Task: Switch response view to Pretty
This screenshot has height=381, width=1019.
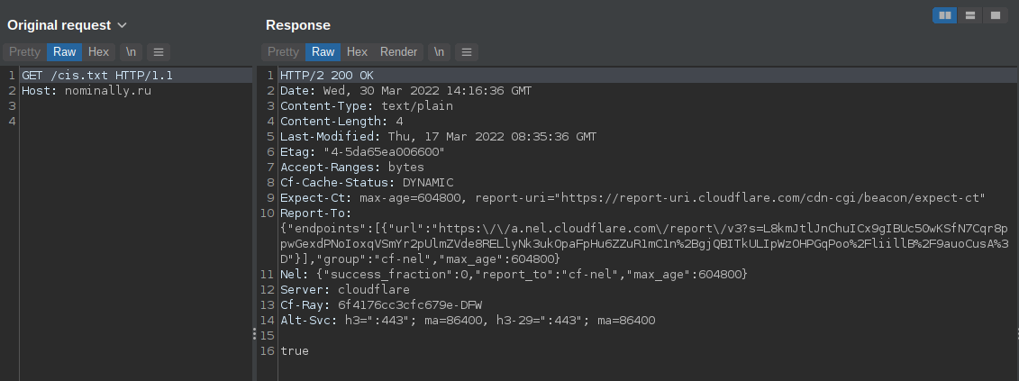Action: pos(283,52)
